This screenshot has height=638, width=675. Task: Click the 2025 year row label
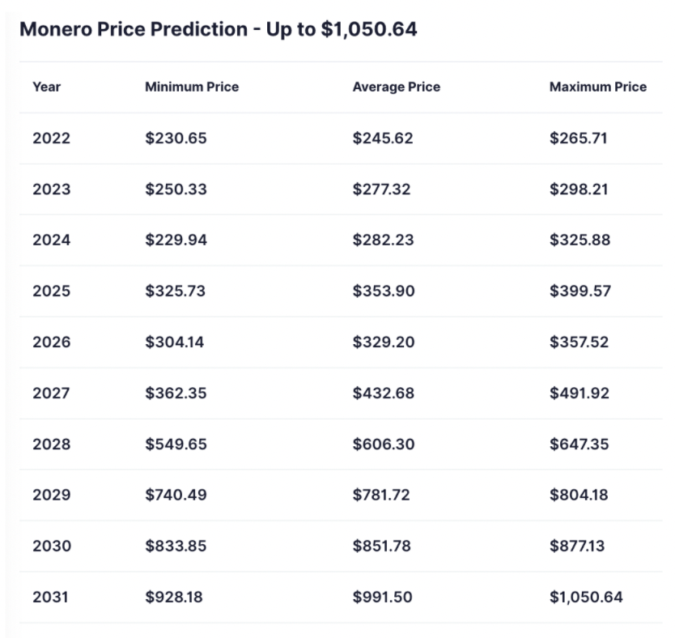52,291
